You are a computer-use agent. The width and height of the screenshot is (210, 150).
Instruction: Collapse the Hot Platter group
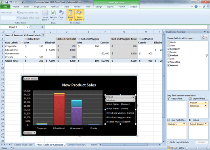pyautogui.click(x=139, y=39)
